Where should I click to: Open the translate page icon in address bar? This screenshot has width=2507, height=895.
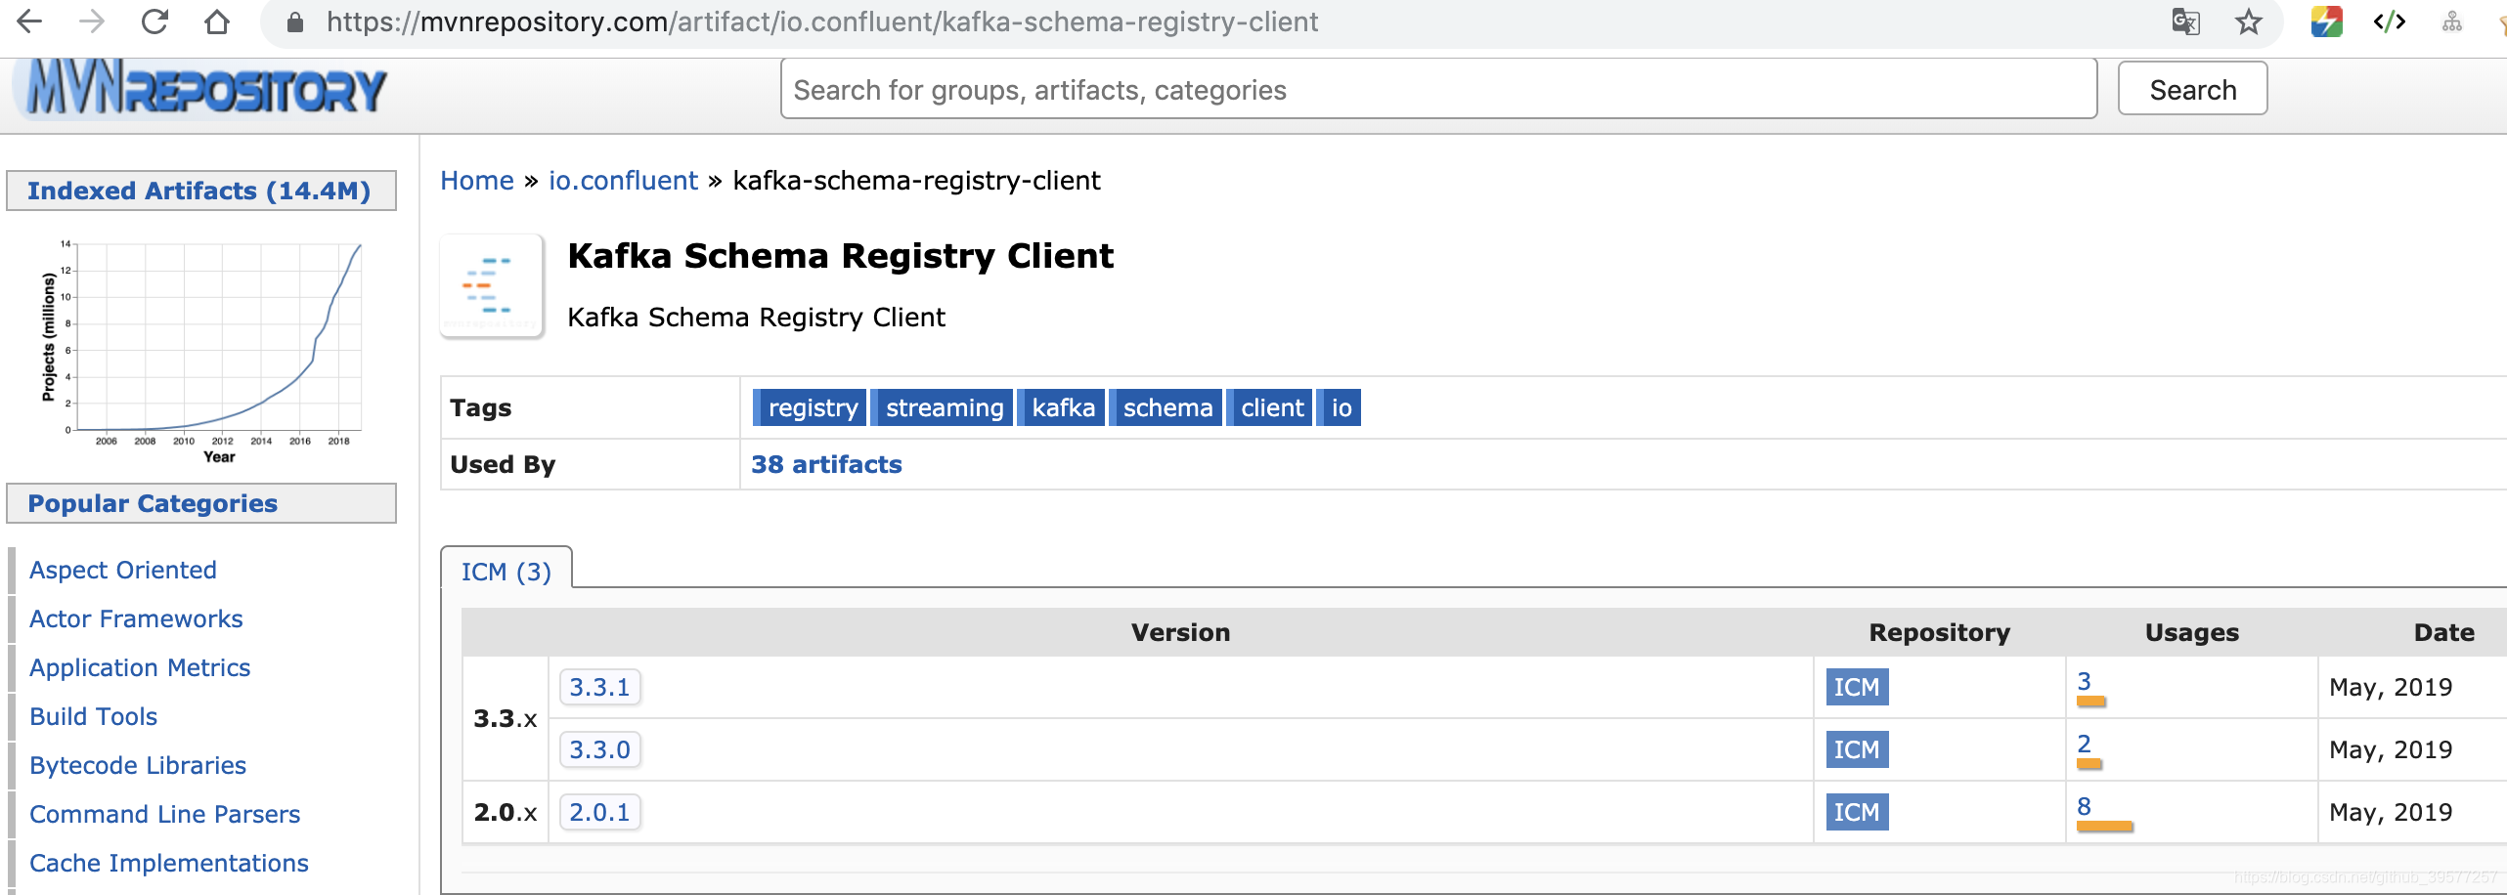pyautogui.click(x=2185, y=21)
